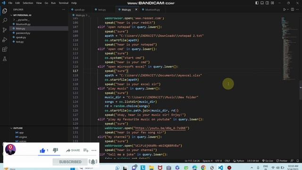Open the Run and Debug view

(5, 40)
